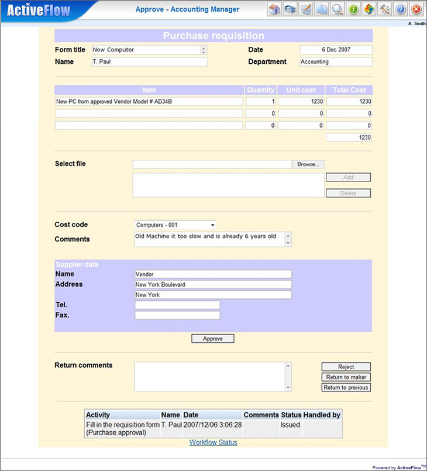Click the magnifying glass search icon

click(x=338, y=9)
